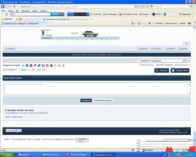The image size is (196, 157).
Task: Click the IE help question mark icon
Action: point(189,24)
